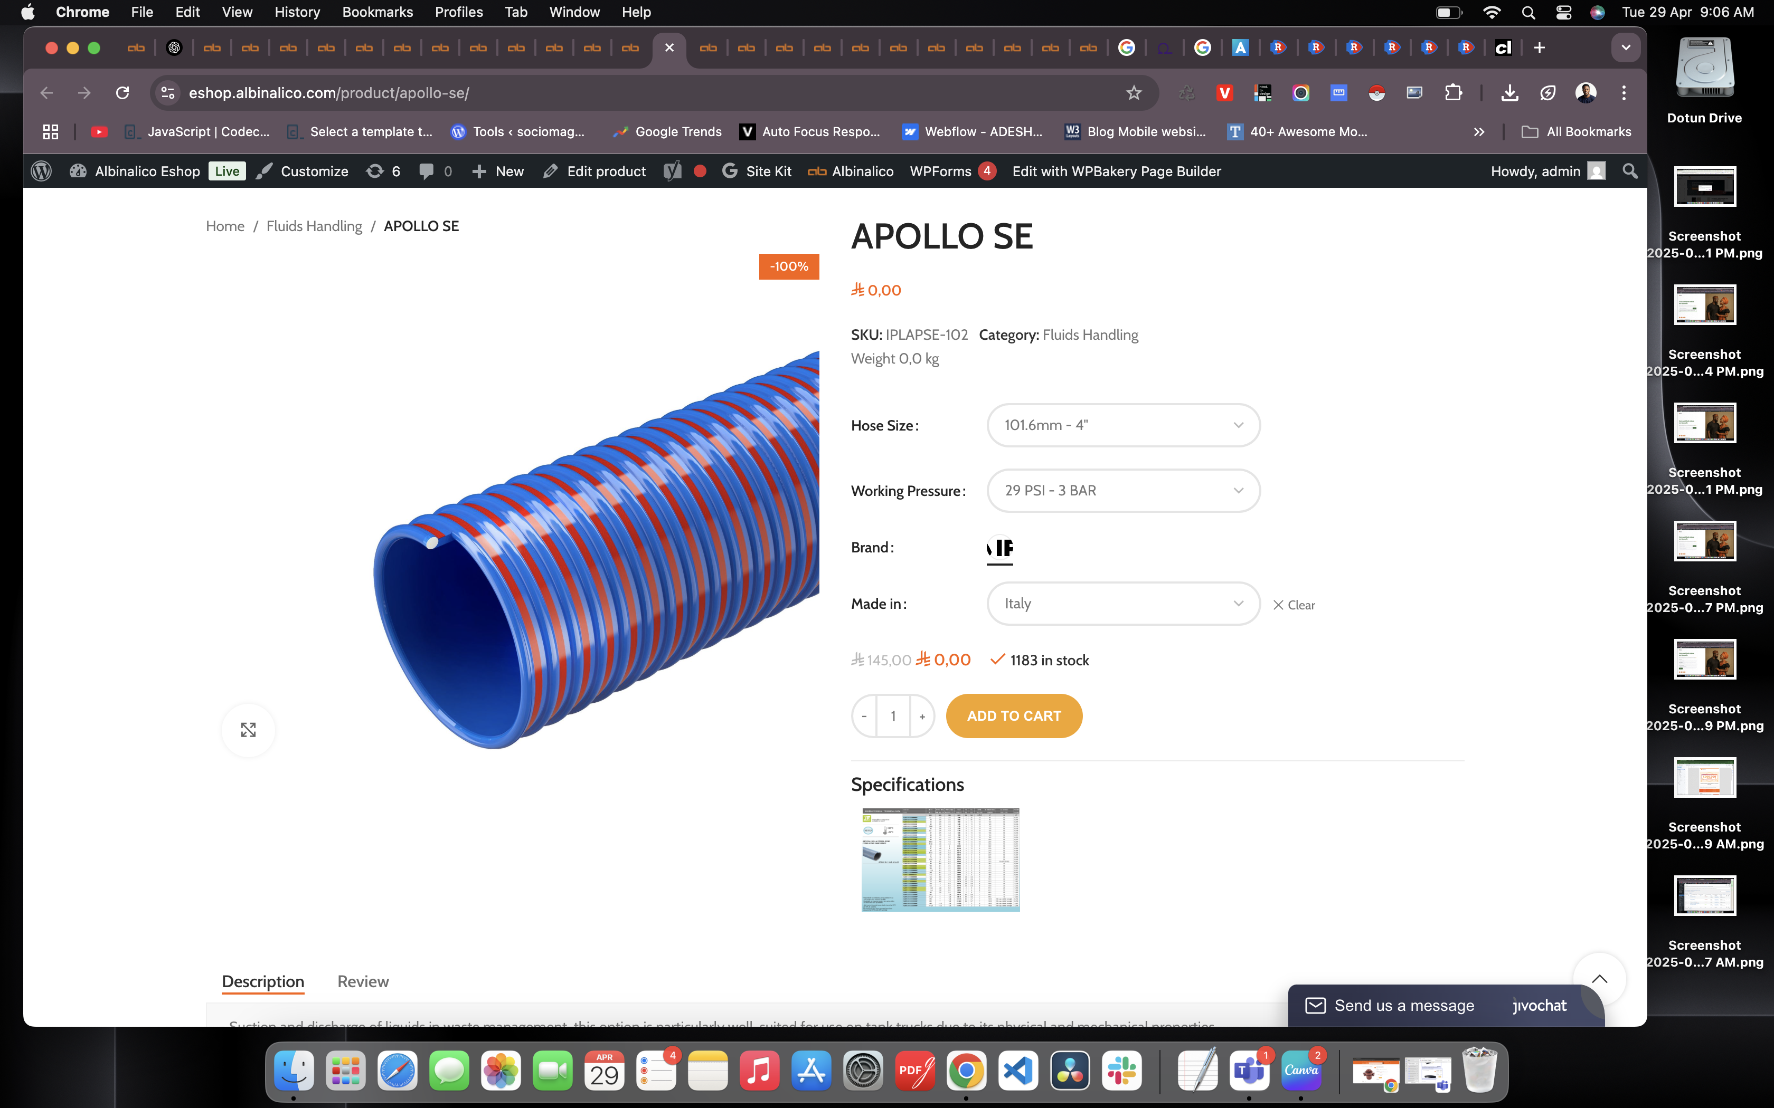Open Canva from the Dock

(x=1301, y=1071)
